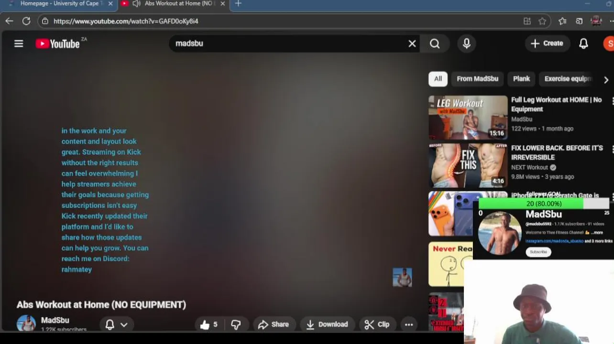Start voice search with microphone icon
Screen dimensions: 614x344
point(466,43)
